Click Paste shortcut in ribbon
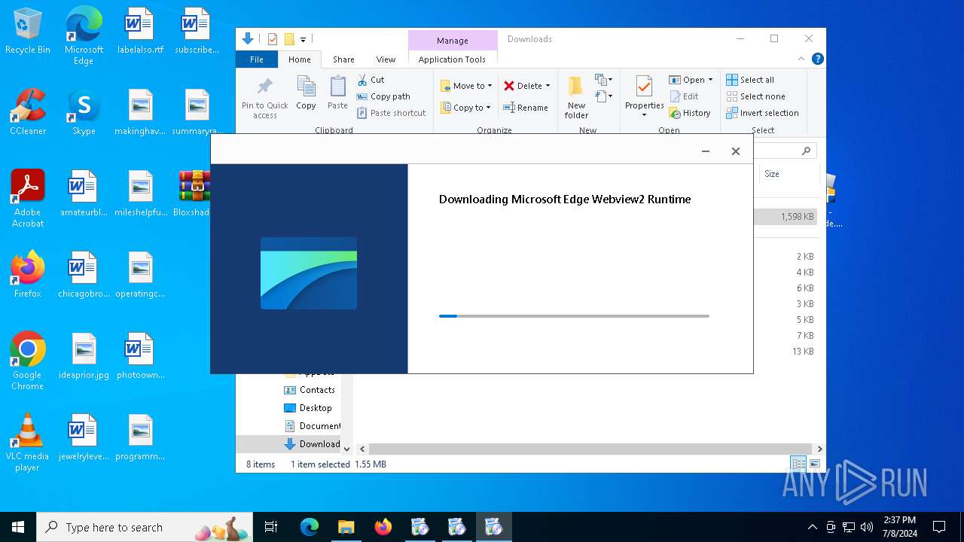 (x=392, y=113)
